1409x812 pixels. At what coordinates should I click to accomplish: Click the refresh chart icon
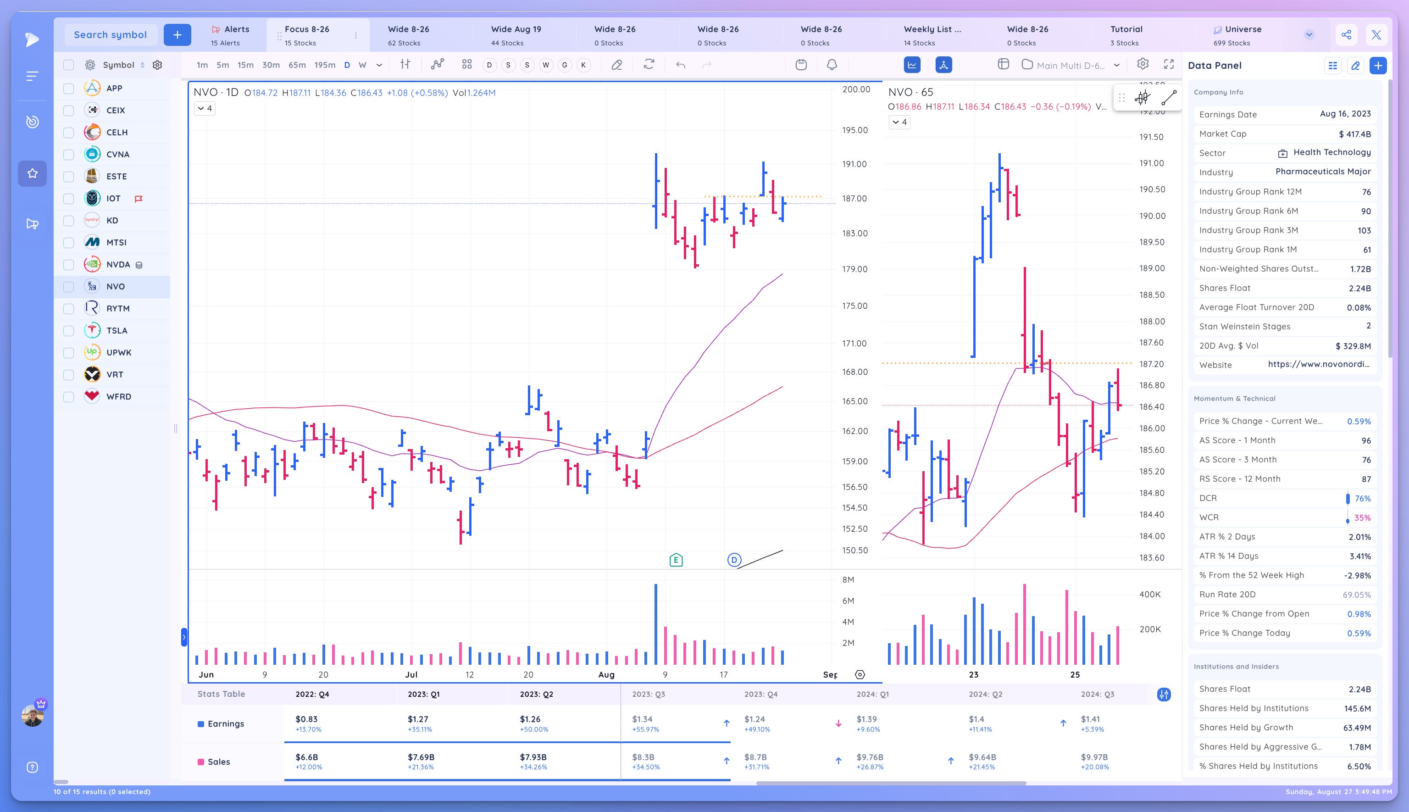tap(649, 65)
